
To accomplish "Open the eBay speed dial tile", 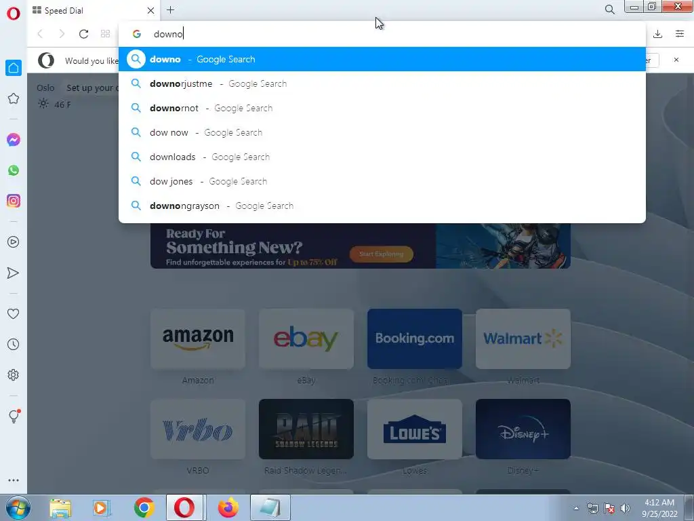I will tap(306, 339).
